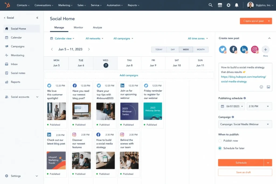Click the HubSpot sprocket logo
Screen dimensions: 276x184
pyautogui.click(x=7, y=5)
